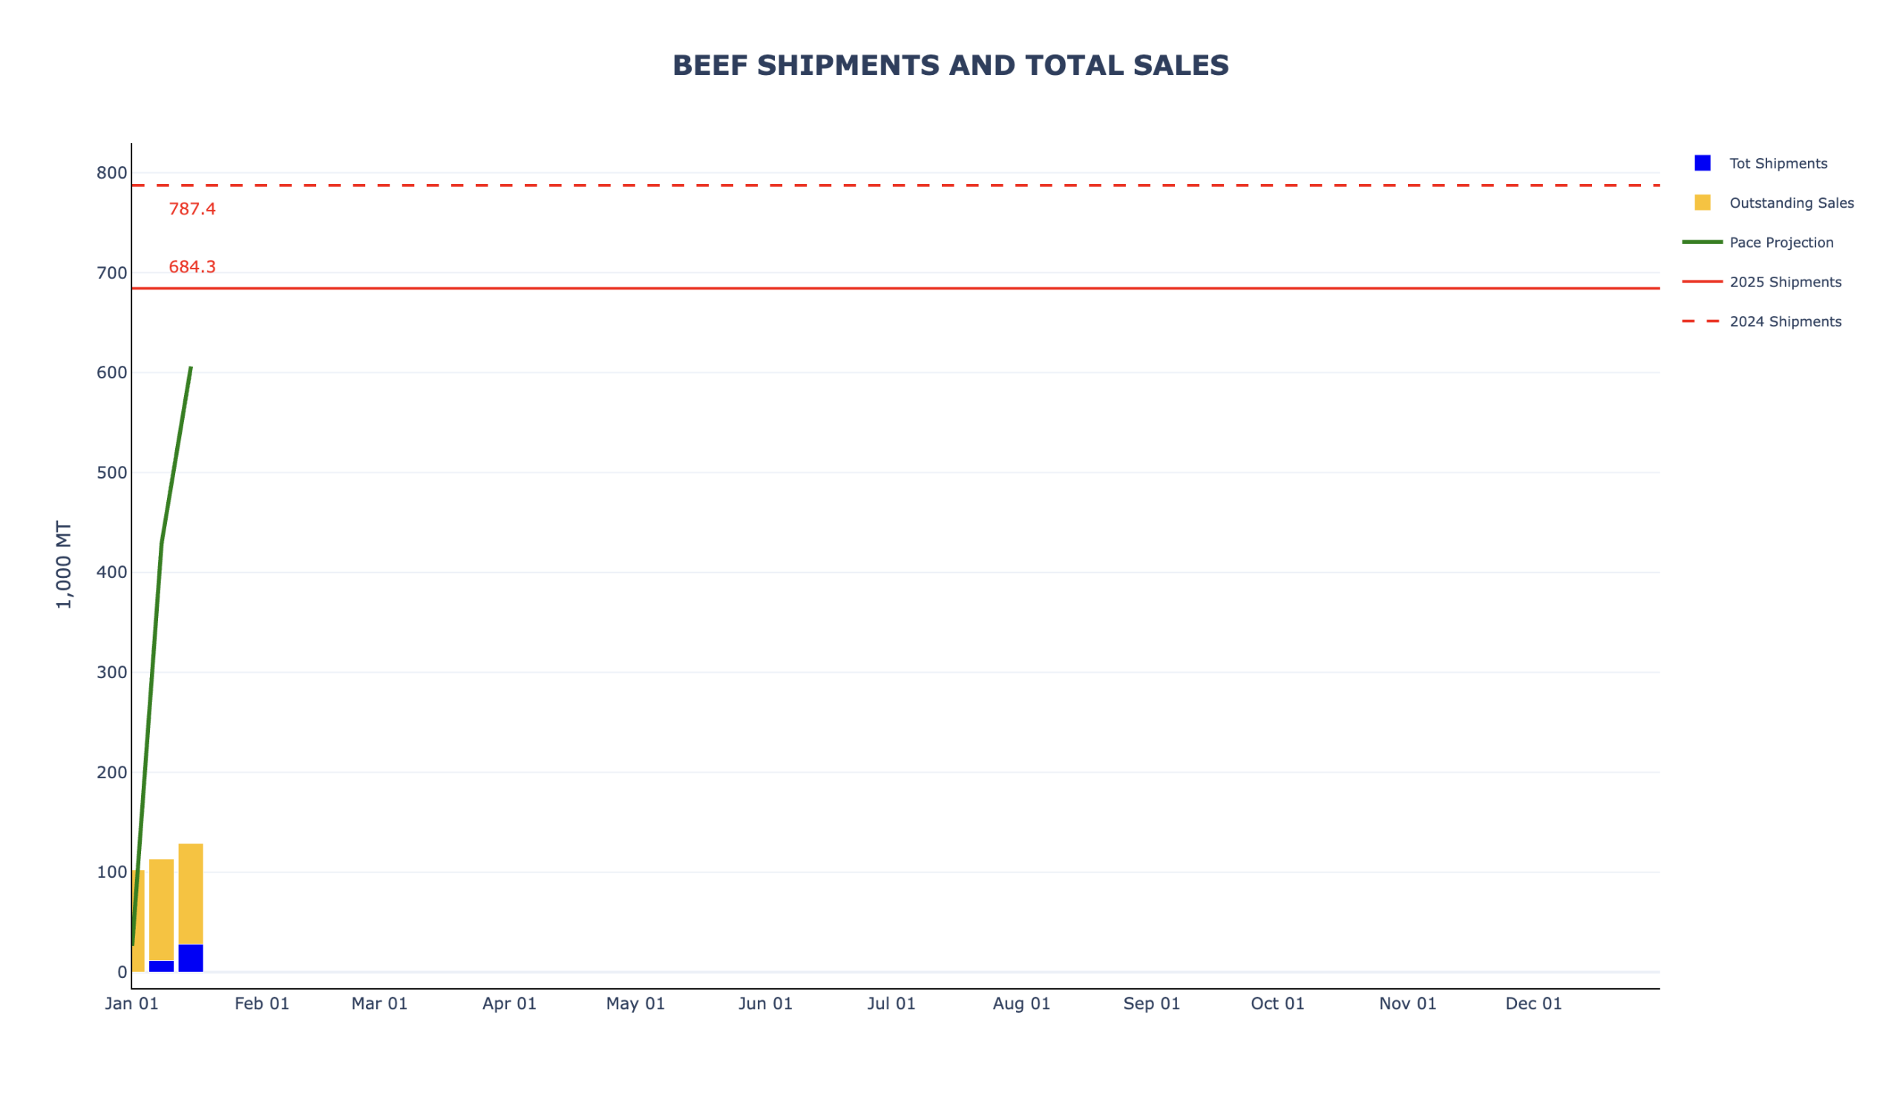Click the Dec 01 x-axis tick label
Viewport: 1900px width, 1104px height.
1533,1004
